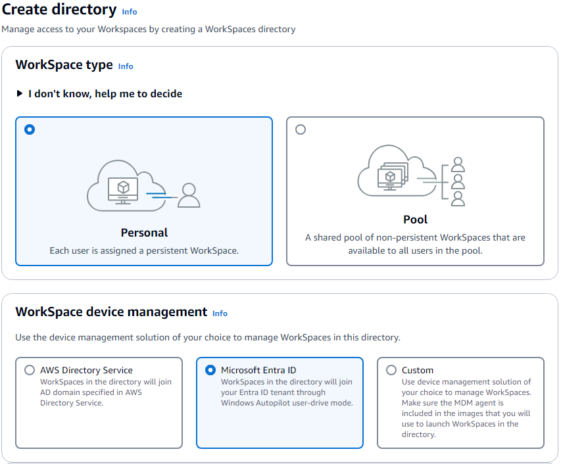Click the Custom device management card
This screenshot has height=464, width=561.
pos(460,402)
